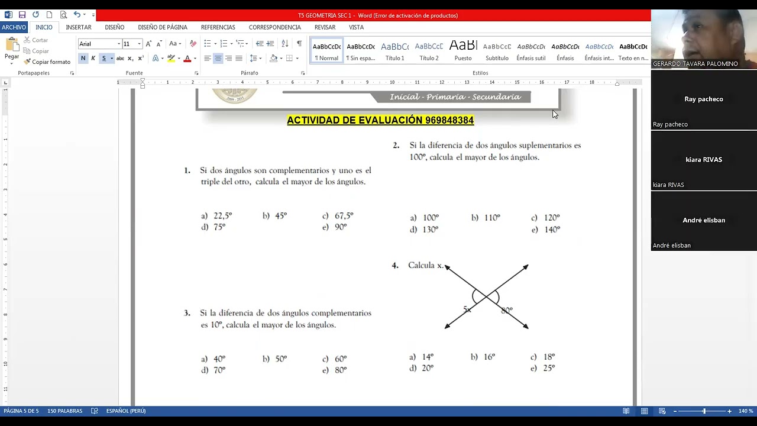Increase font size with the grow font icon
The width and height of the screenshot is (757, 426).
(149, 44)
